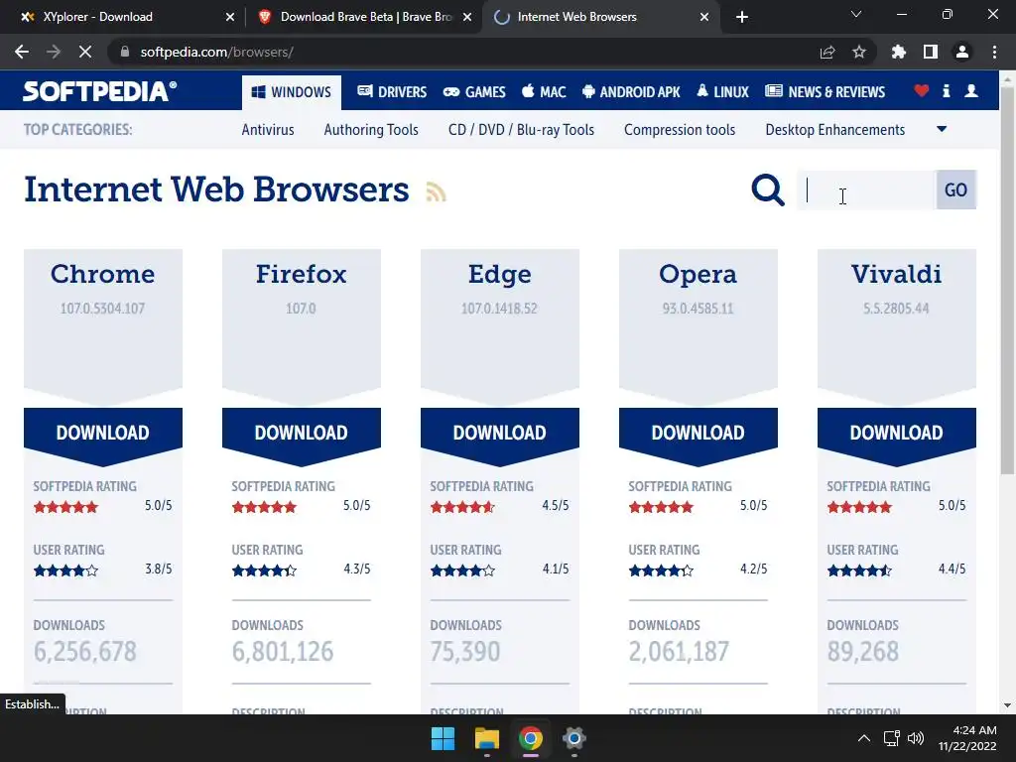Toggle the browser side panel icon
Screen dimensions: 1016x762
[x=931, y=52]
